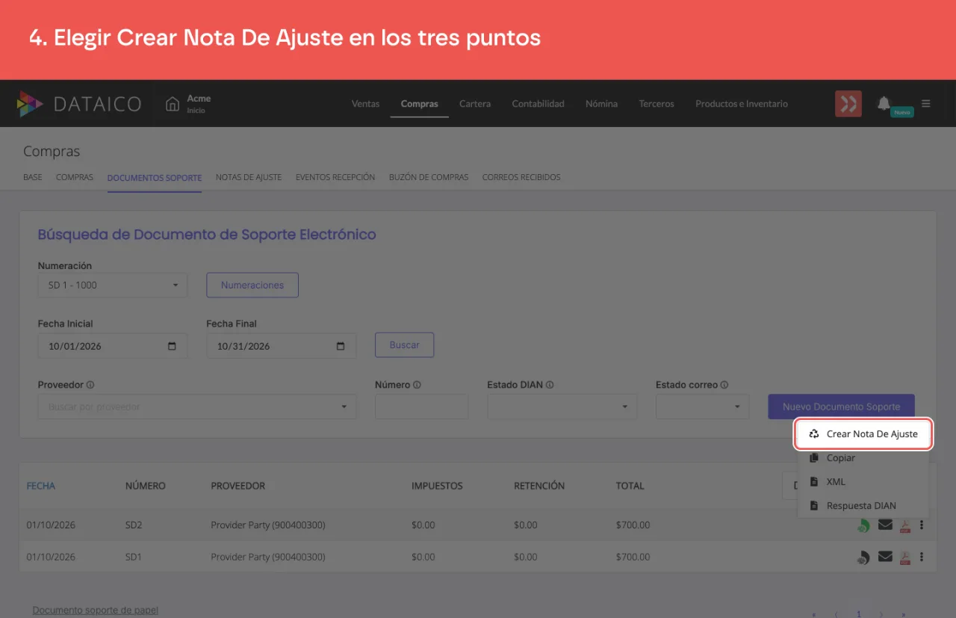Image resolution: width=956 pixels, height=618 pixels.
Task: Open calendar picker in Fecha Final
Action: coord(341,346)
